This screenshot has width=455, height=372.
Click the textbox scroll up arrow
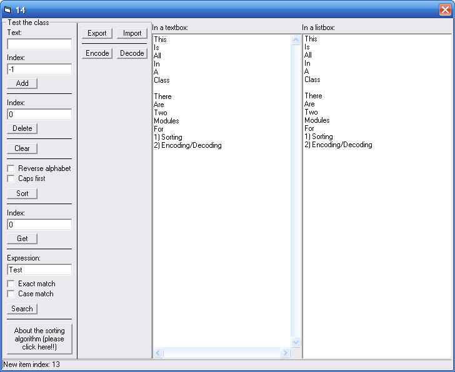(296, 40)
